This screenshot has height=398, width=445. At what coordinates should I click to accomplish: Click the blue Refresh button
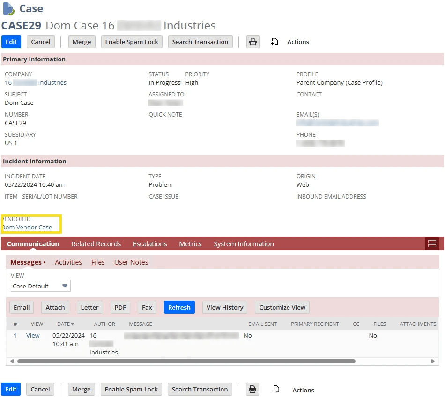pos(179,307)
